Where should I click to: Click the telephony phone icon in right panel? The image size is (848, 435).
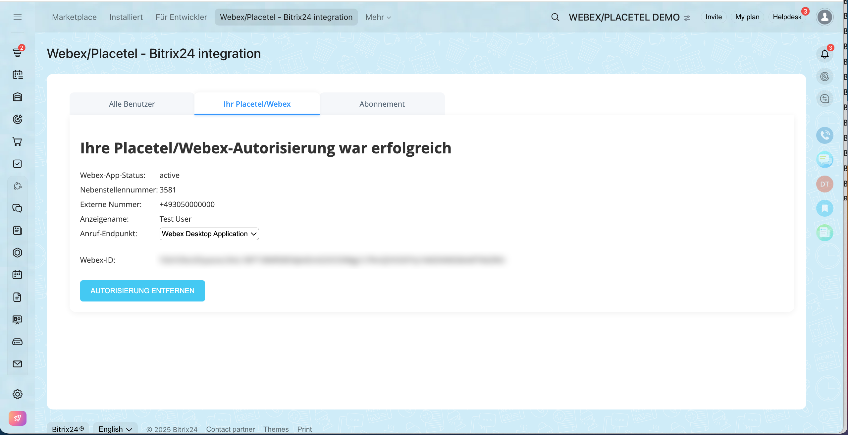coord(824,135)
